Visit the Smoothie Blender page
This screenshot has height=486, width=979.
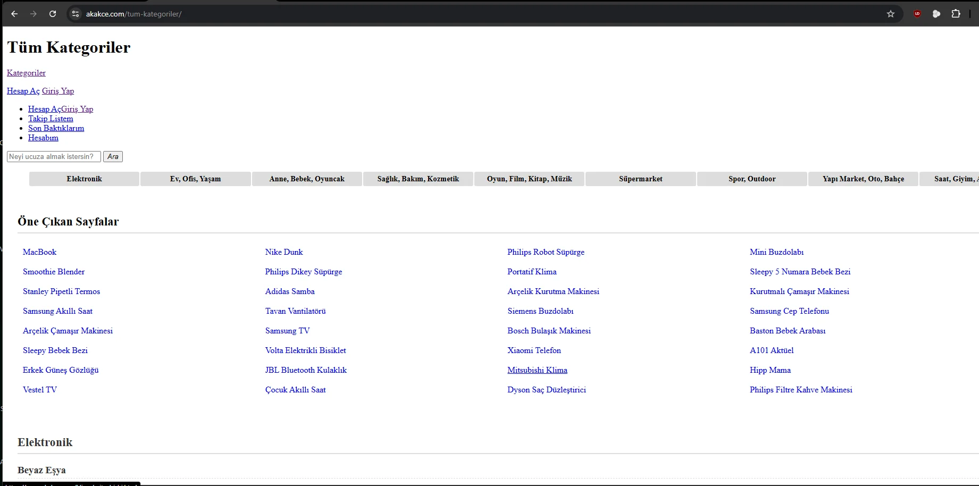(x=54, y=272)
